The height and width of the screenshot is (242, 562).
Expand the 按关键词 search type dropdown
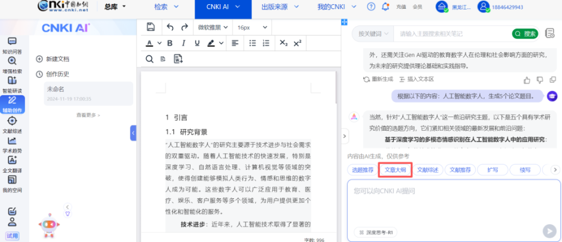point(373,34)
